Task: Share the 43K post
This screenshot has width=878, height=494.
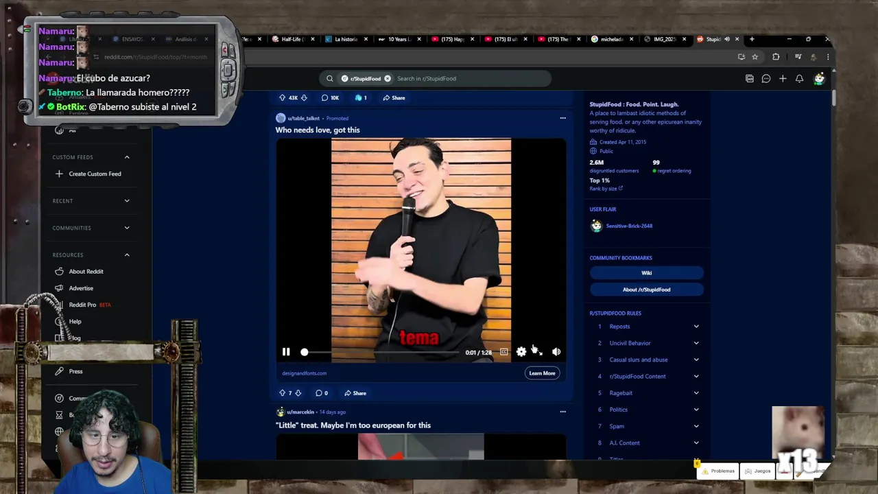Action: click(394, 97)
